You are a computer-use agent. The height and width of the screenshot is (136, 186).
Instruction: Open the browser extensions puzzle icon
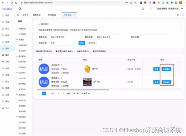point(172,3)
